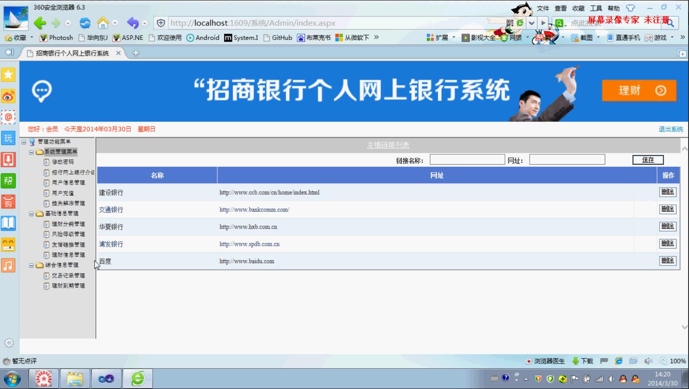Open the Windows Start button
The height and width of the screenshot is (389, 689).
tap(12, 379)
